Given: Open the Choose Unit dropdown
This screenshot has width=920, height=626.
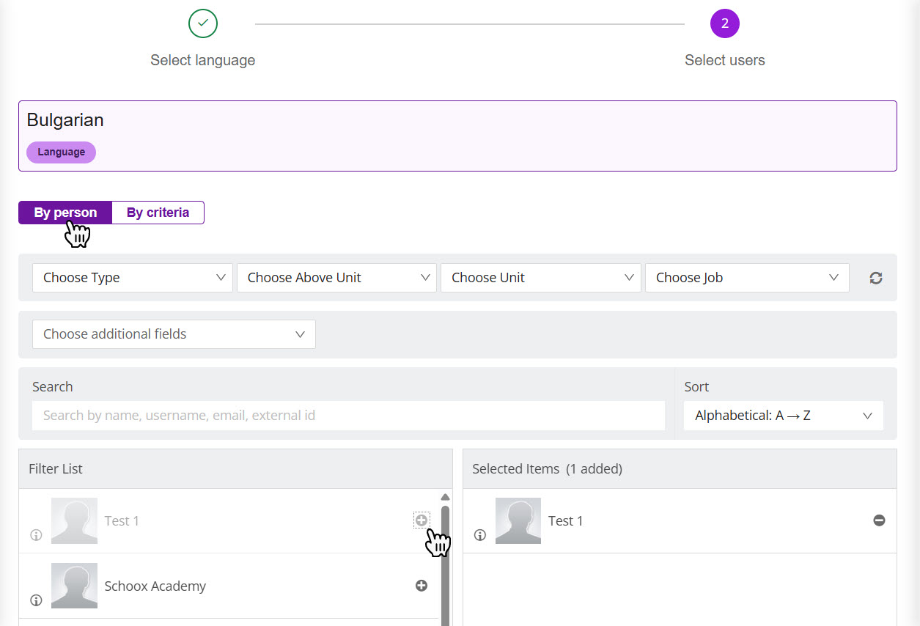Looking at the screenshot, I should point(540,278).
